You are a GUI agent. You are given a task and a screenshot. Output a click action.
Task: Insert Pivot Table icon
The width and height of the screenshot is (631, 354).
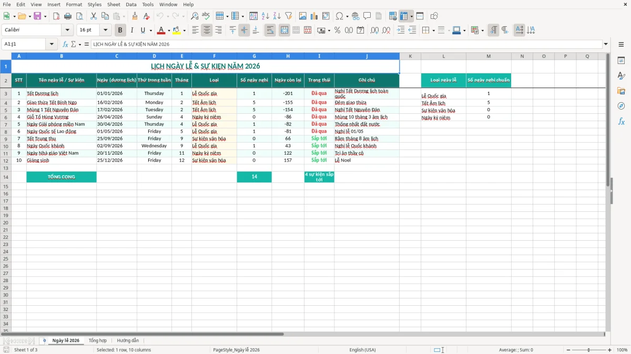coord(326,16)
